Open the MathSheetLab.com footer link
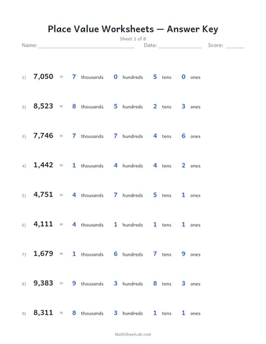Image resolution: width=266 pixels, height=344 pixels. (x=133, y=334)
